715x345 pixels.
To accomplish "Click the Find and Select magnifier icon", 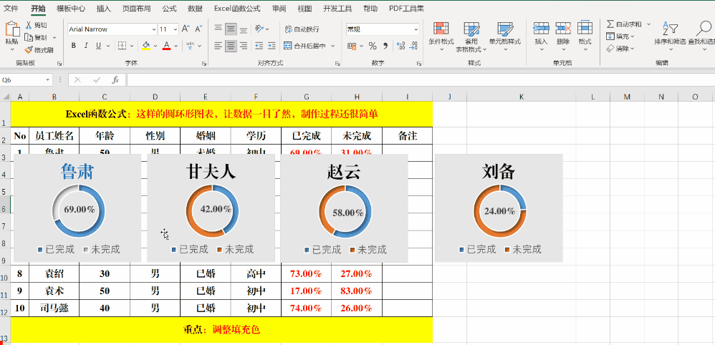I will (x=706, y=29).
